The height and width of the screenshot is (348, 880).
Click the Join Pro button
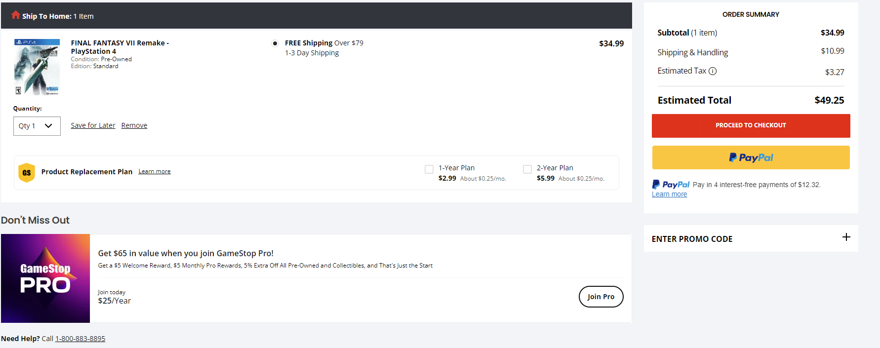click(x=601, y=297)
